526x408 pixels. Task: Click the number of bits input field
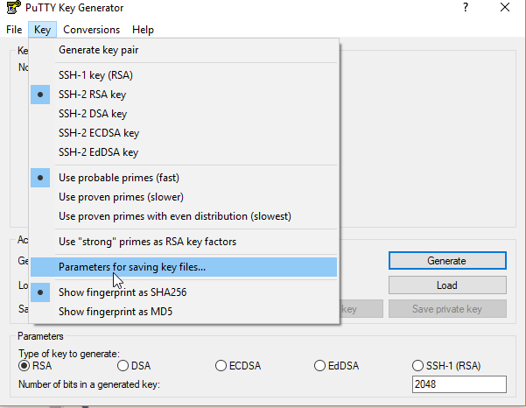click(459, 384)
